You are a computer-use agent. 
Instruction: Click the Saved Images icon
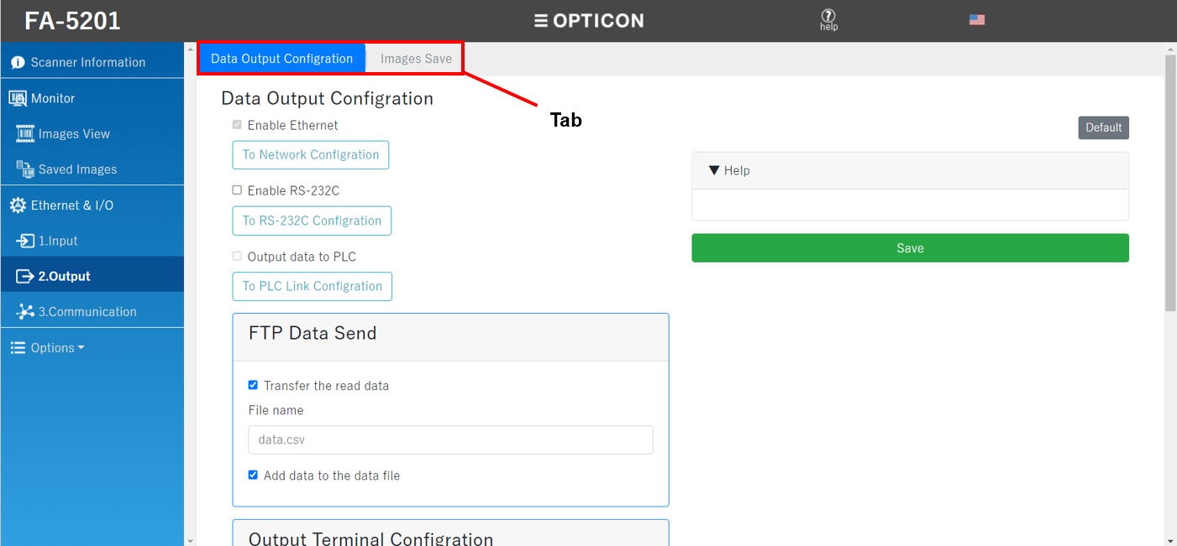(x=25, y=169)
